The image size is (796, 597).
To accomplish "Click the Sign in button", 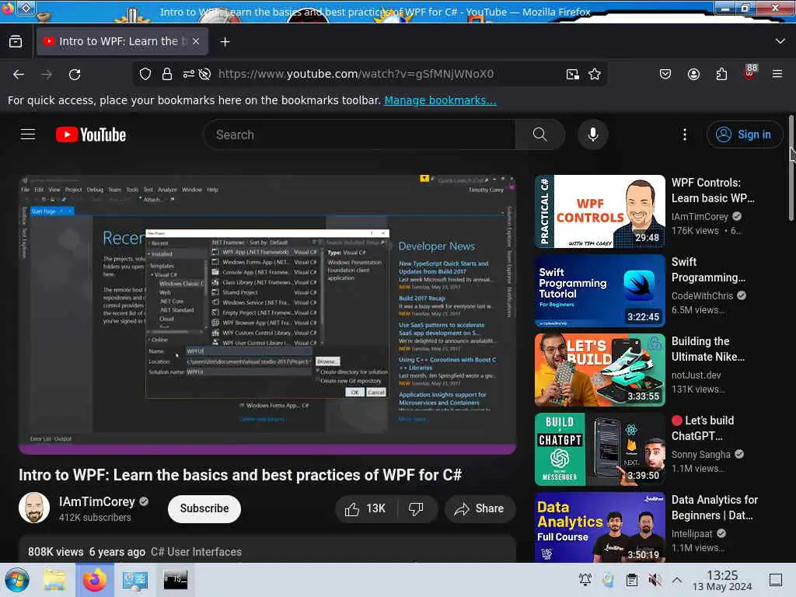I will [x=744, y=134].
